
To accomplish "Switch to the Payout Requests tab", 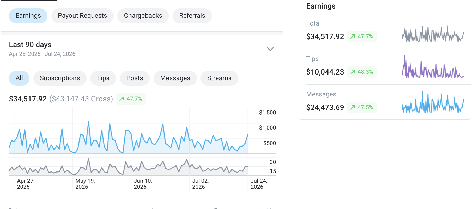I will [82, 16].
